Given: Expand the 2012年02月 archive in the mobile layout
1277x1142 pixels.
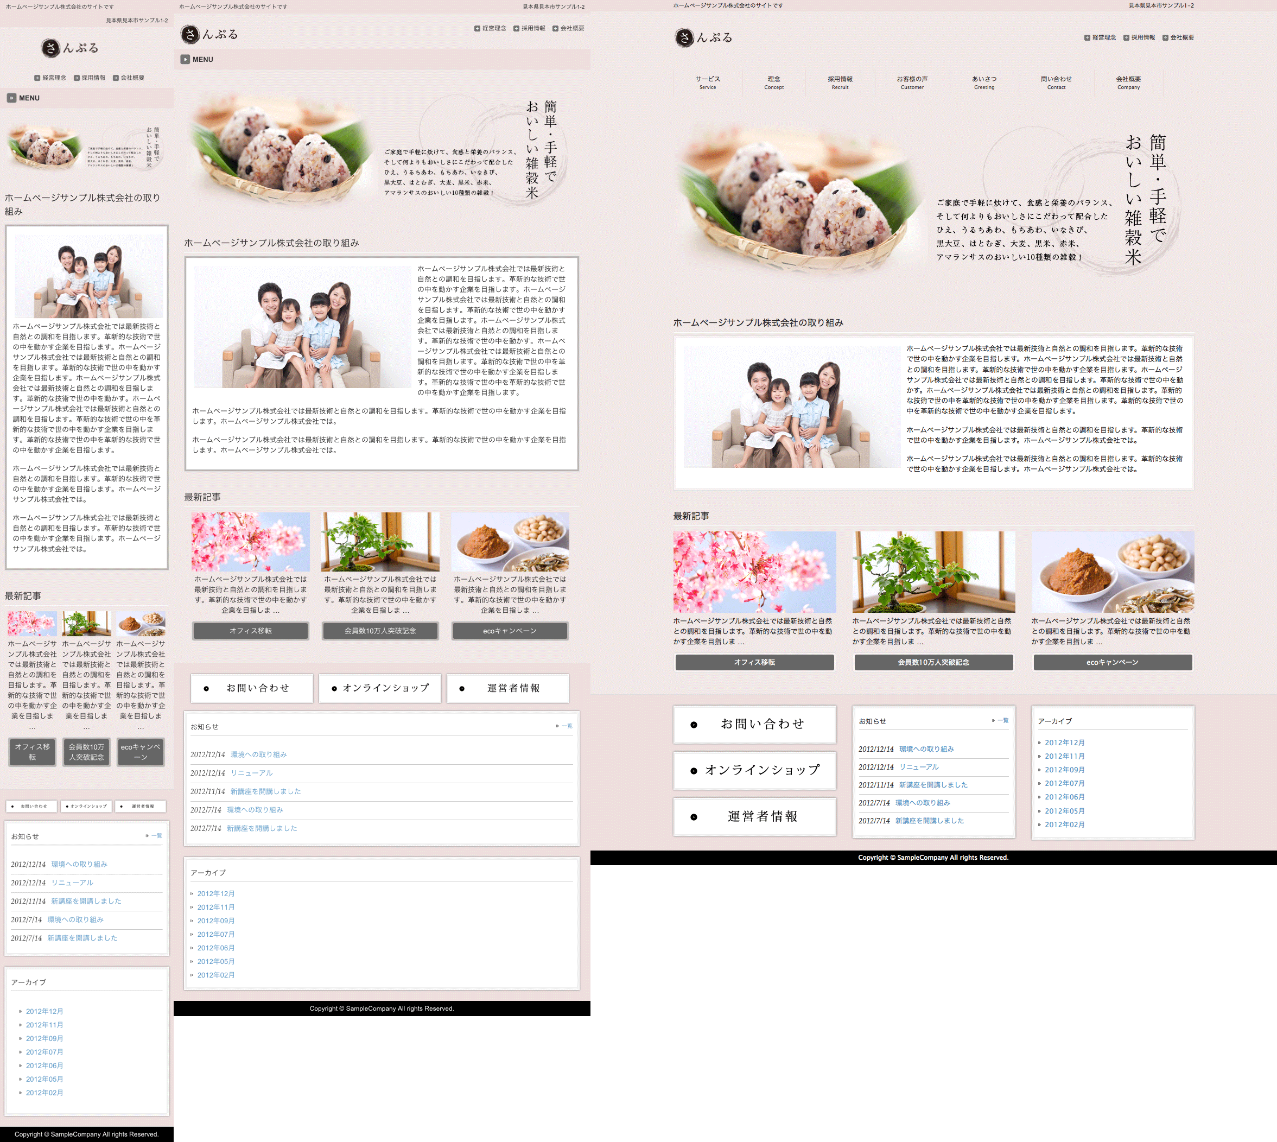Looking at the screenshot, I should [44, 1093].
